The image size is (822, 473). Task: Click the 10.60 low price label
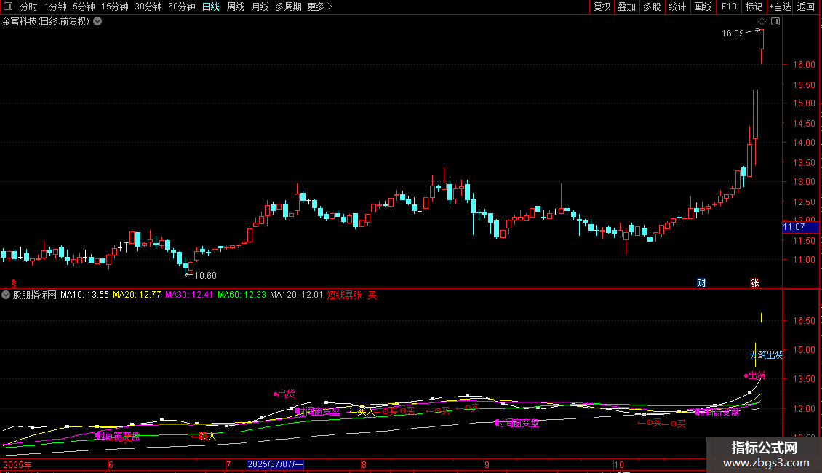[x=205, y=275]
